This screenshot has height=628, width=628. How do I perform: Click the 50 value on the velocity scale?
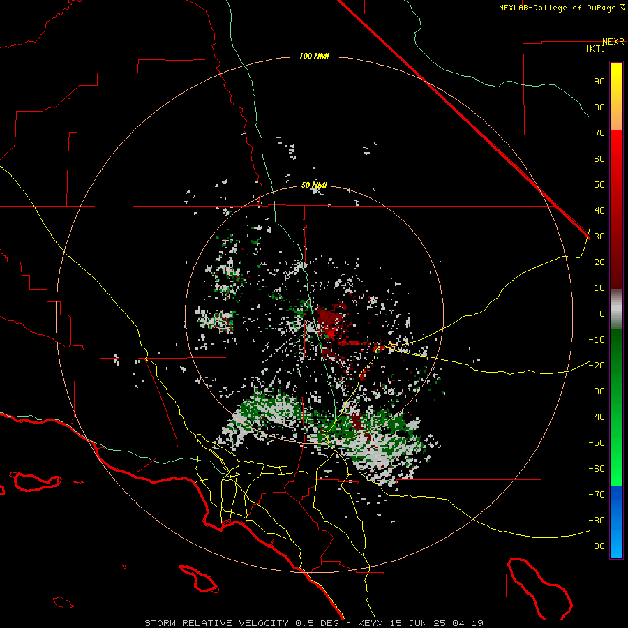[599, 185]
